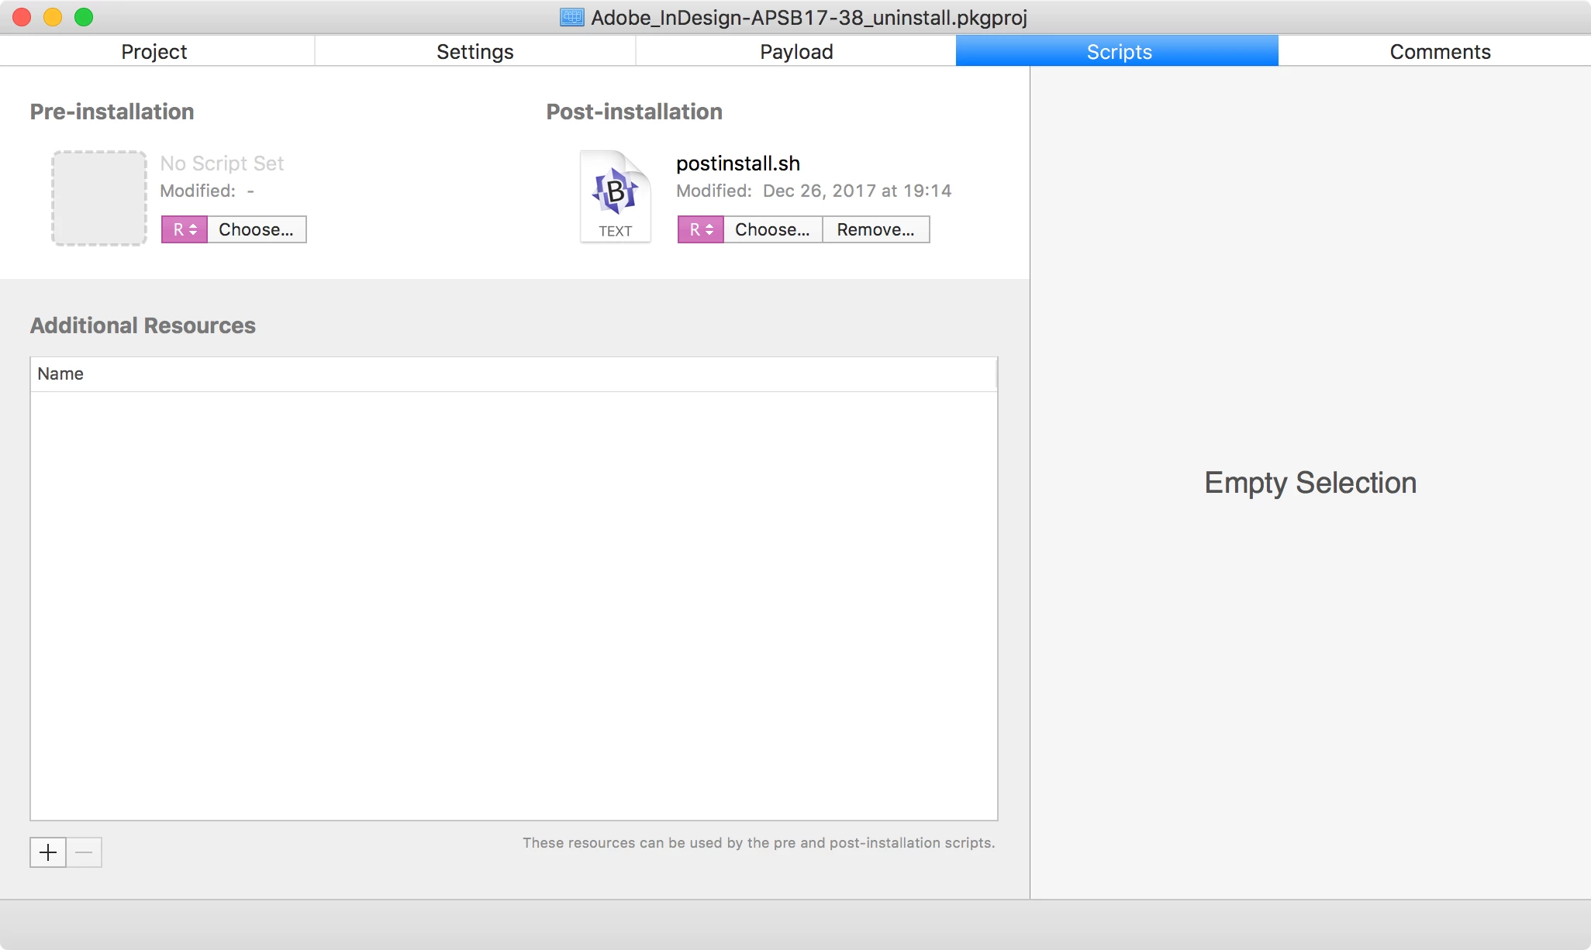Click the empty pre-installation script placeholder
The image size is (1591, 950).
(99, 198)
